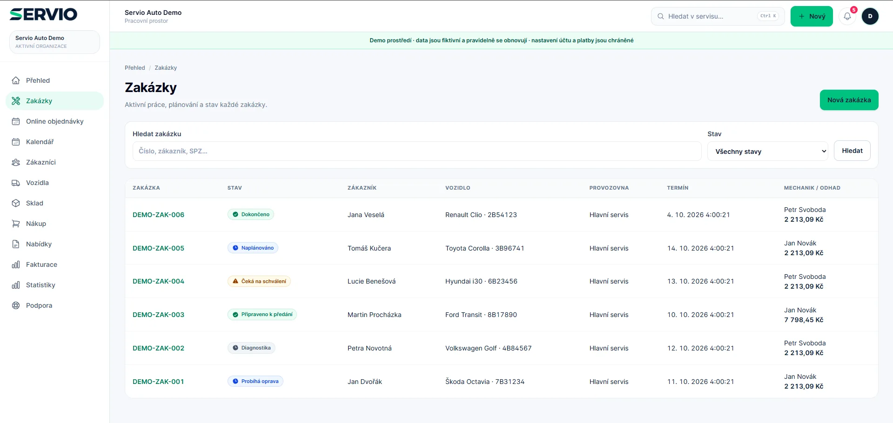Click the Hledat button
Screen dimensions: 893x423
click(x=852, y=151)
